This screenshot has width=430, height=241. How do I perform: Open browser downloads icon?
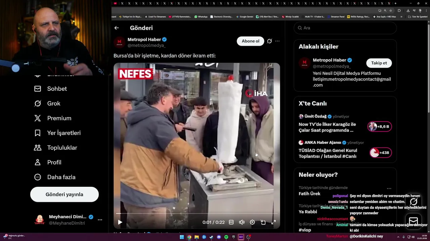tap(408, 10)
